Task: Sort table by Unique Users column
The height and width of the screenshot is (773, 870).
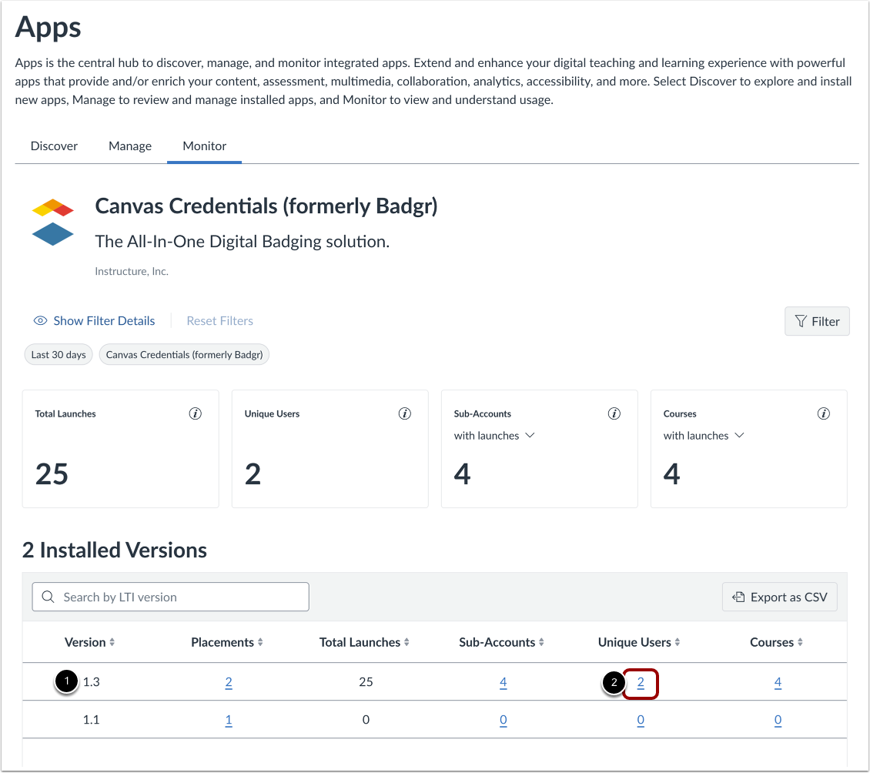Action: (639, 642)
